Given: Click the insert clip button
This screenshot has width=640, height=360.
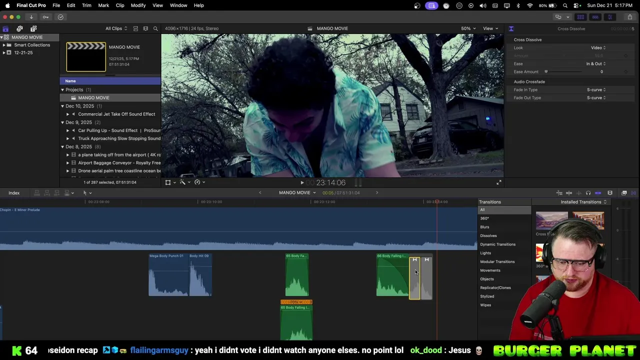Looking at the screenshot, I should 47,193.
